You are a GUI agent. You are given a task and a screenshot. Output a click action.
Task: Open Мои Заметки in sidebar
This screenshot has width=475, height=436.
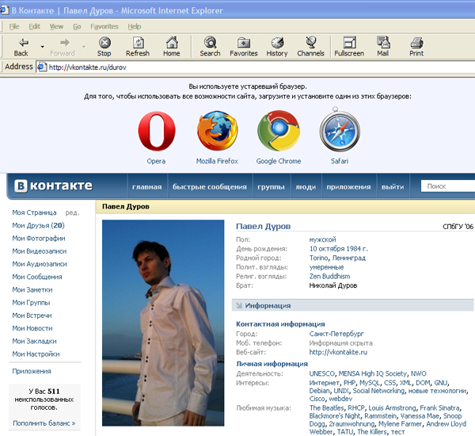tap(32, 290)
